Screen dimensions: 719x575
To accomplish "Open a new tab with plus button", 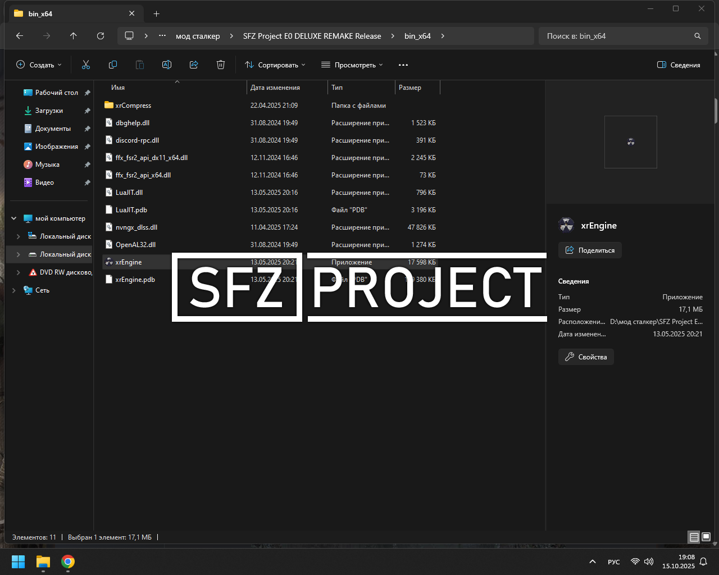I will click(157, 13).
